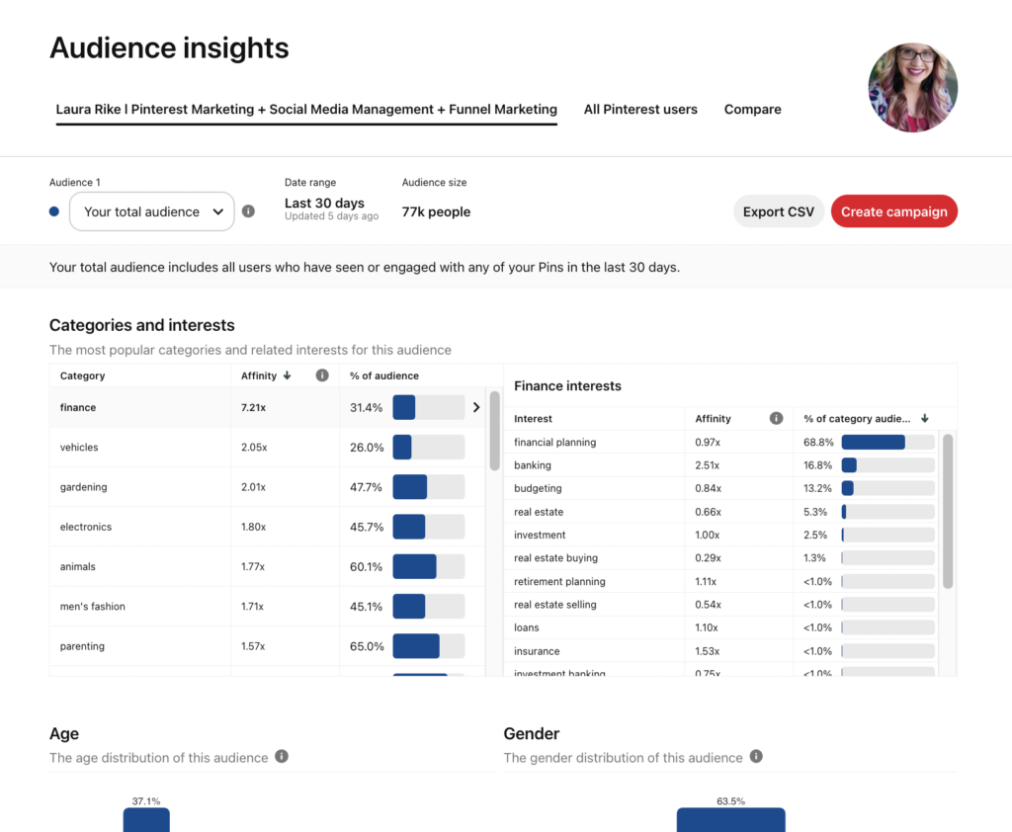Select the men's fashion category row

[x=267, y=607]
